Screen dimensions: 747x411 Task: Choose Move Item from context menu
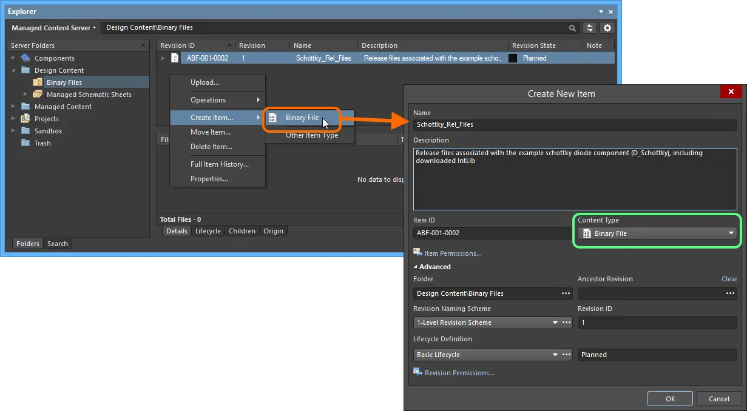217,132
